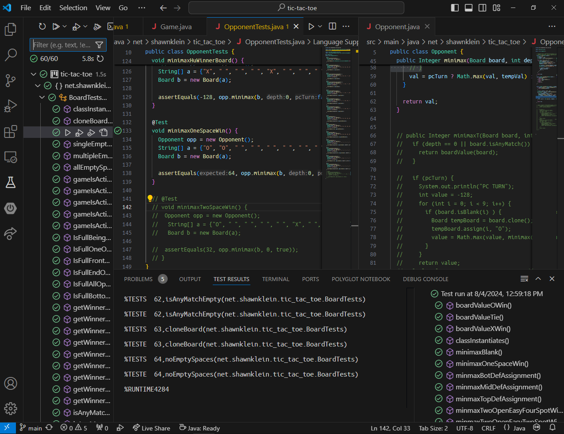Click errors and warnings count in status bar
564x434 pixels.
pyautogui.click(x=74, y=428)
